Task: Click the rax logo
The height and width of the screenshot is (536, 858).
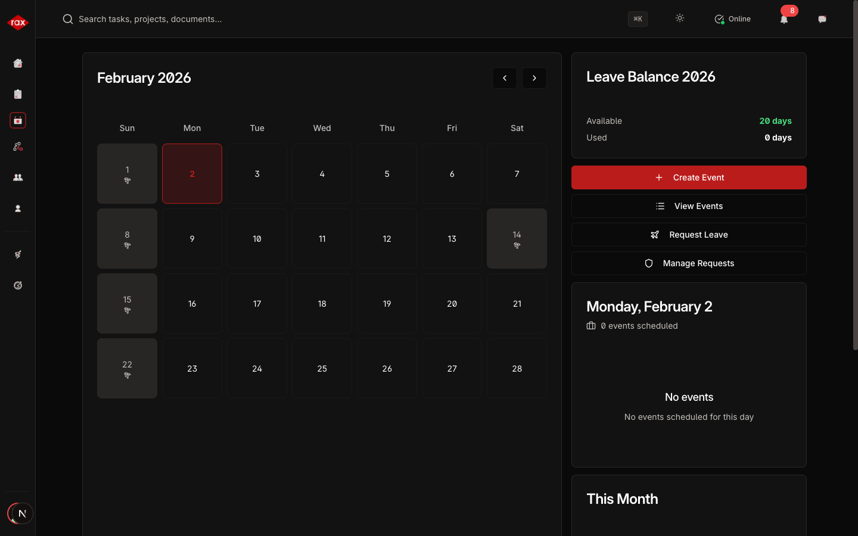Action: (x=18, y=23)
